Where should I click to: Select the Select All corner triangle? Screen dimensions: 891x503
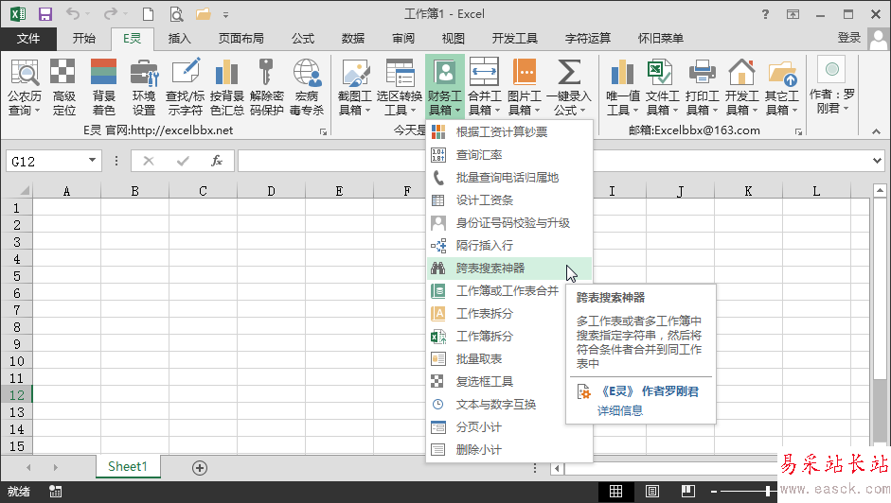[x=24, y=191]
